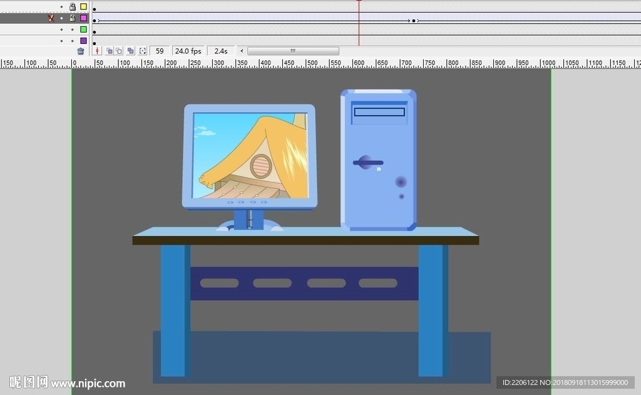Select the second keyframe on the magenta layer
641x395 pixels.
coord(414,21)
